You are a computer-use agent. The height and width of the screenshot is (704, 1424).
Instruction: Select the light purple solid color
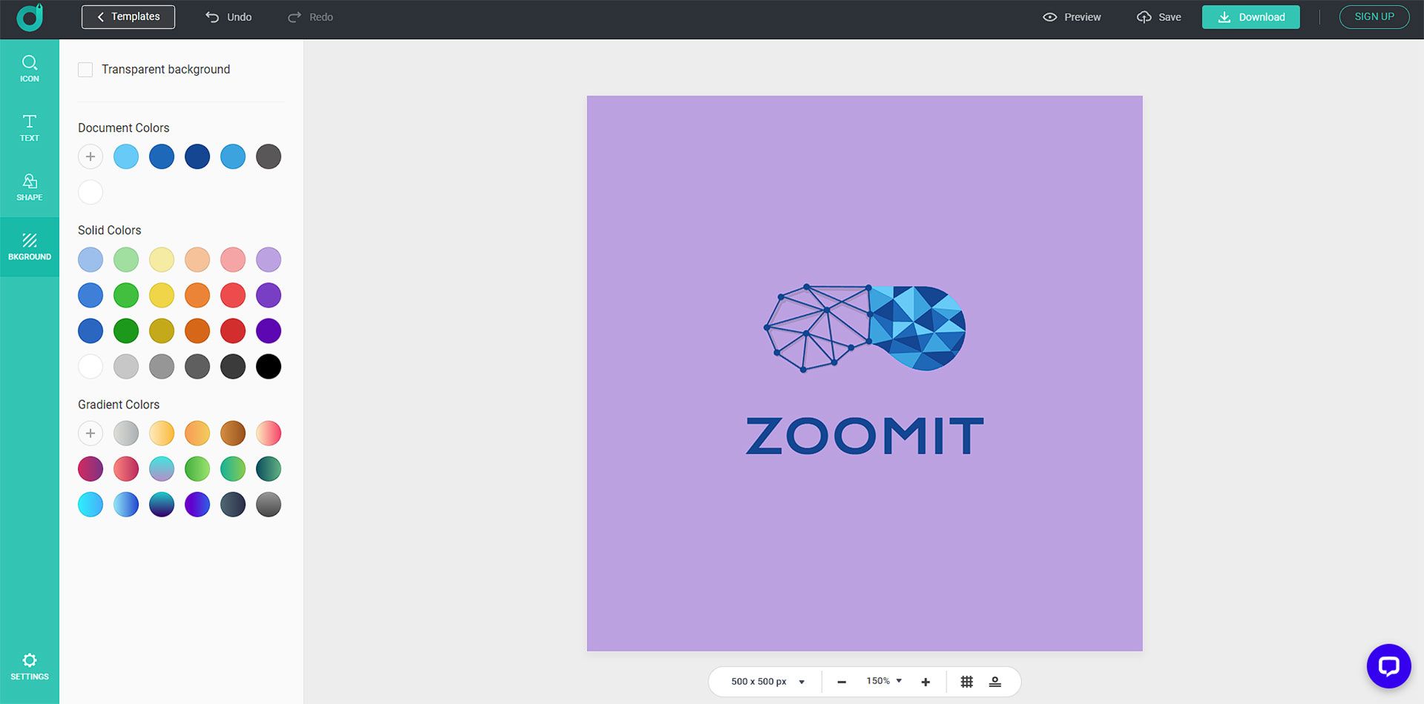268,260
